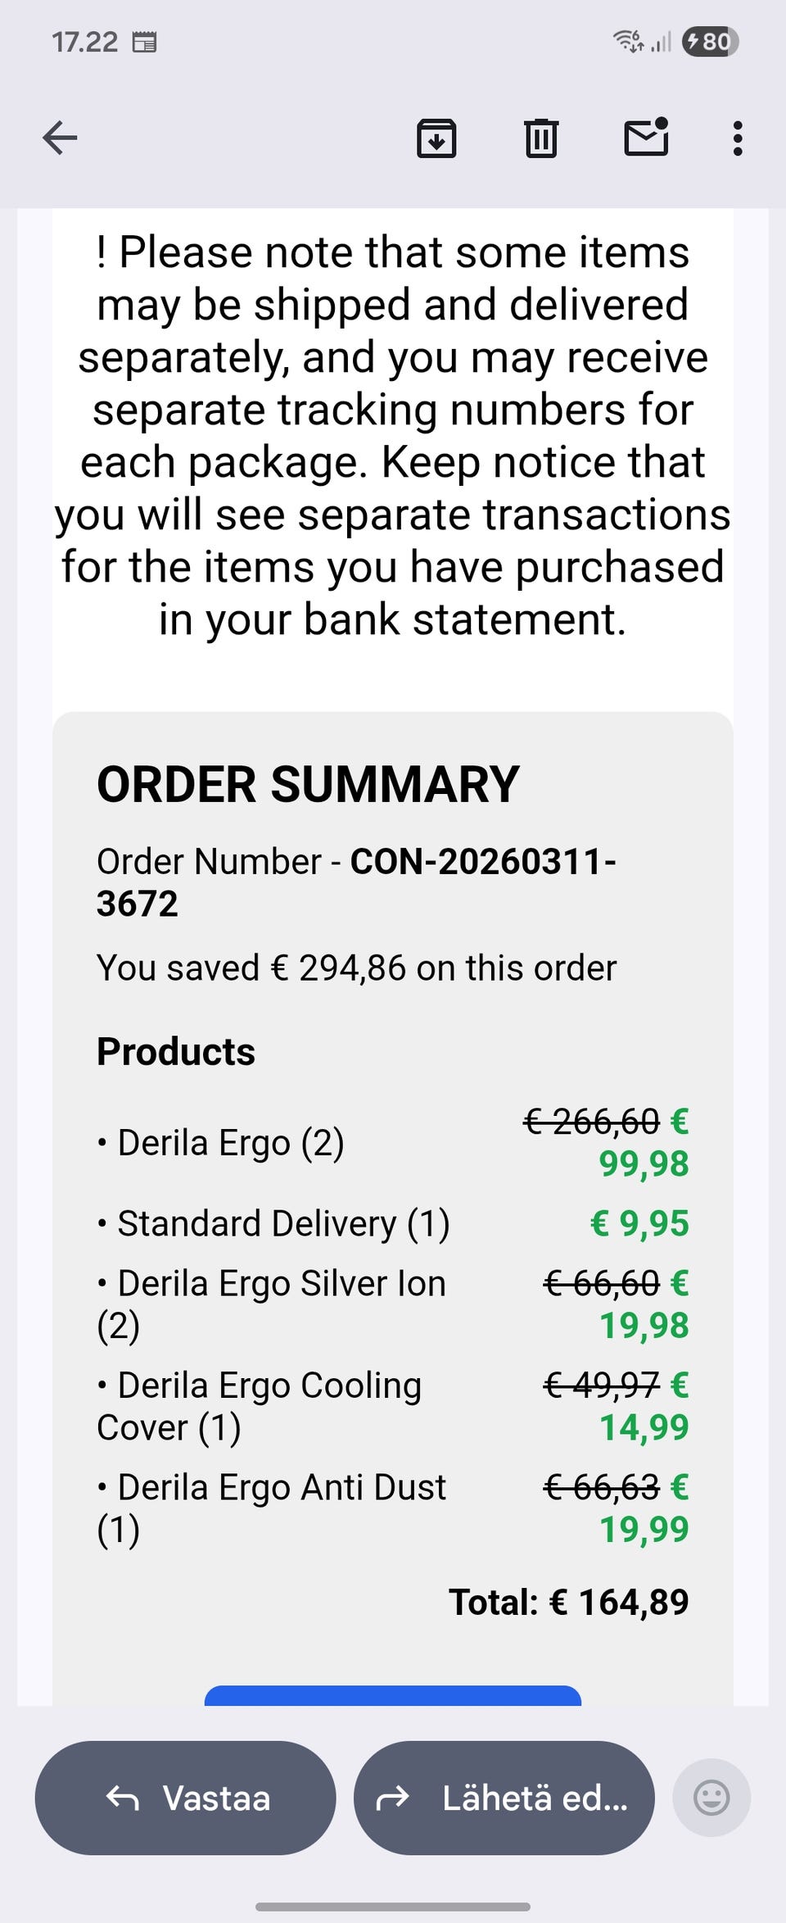Tap the battery indicator showing 80

pos(710,41)
